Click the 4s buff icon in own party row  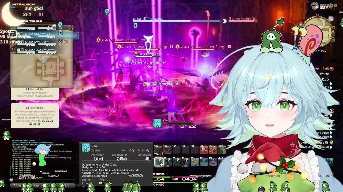coord(60,25)
